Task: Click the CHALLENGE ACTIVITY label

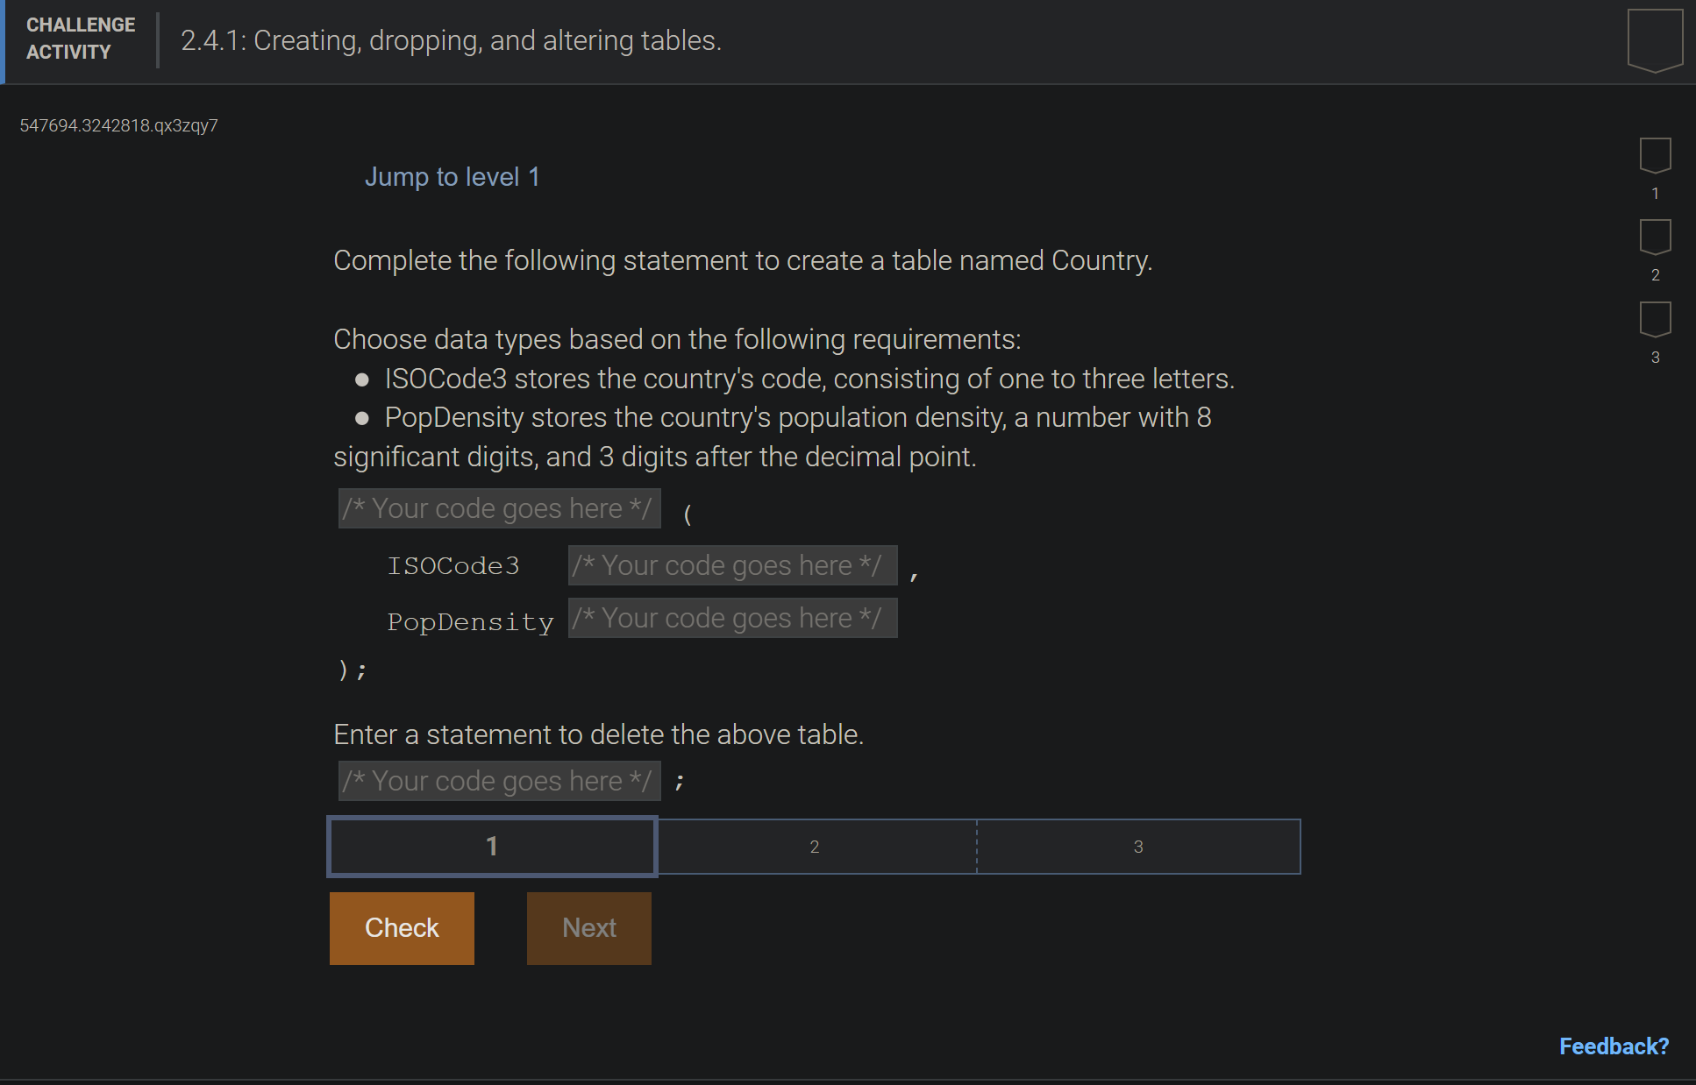Action: (80, 38)
